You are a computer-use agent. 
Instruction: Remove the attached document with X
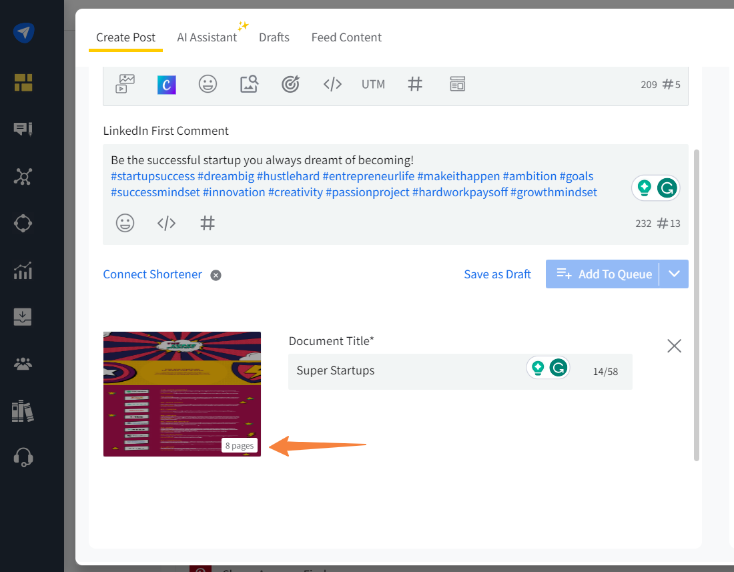pyautogui.click(x=674, y=346)
